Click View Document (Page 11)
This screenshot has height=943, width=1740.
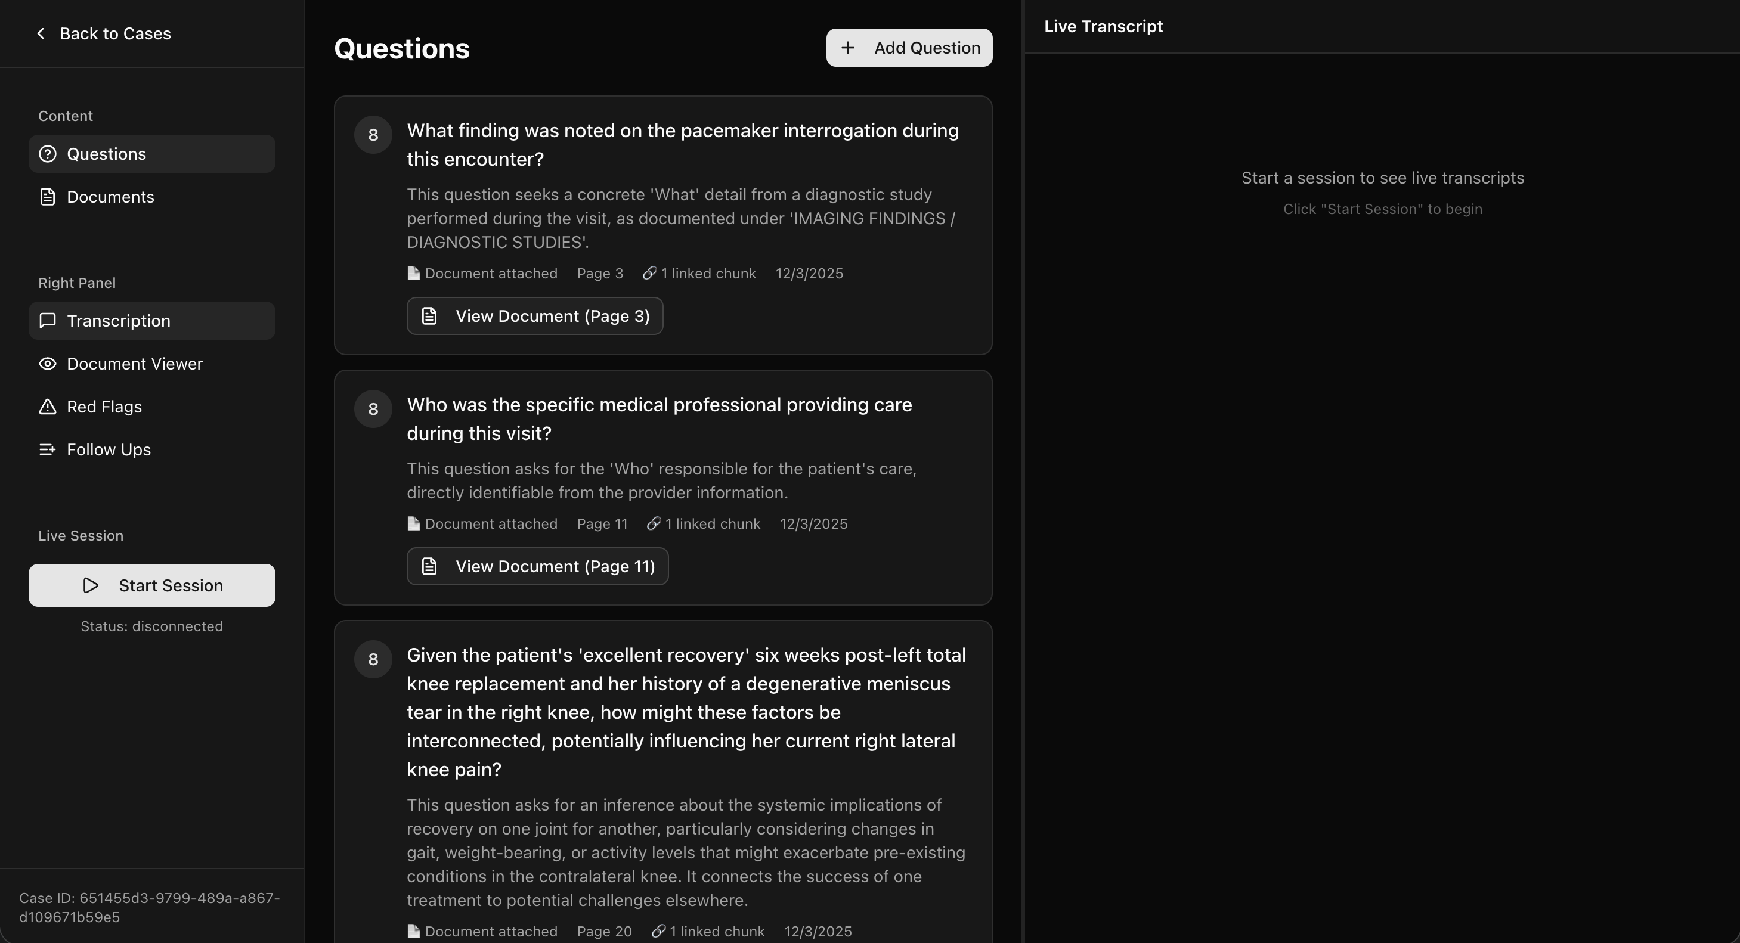(x=537, y=566)
